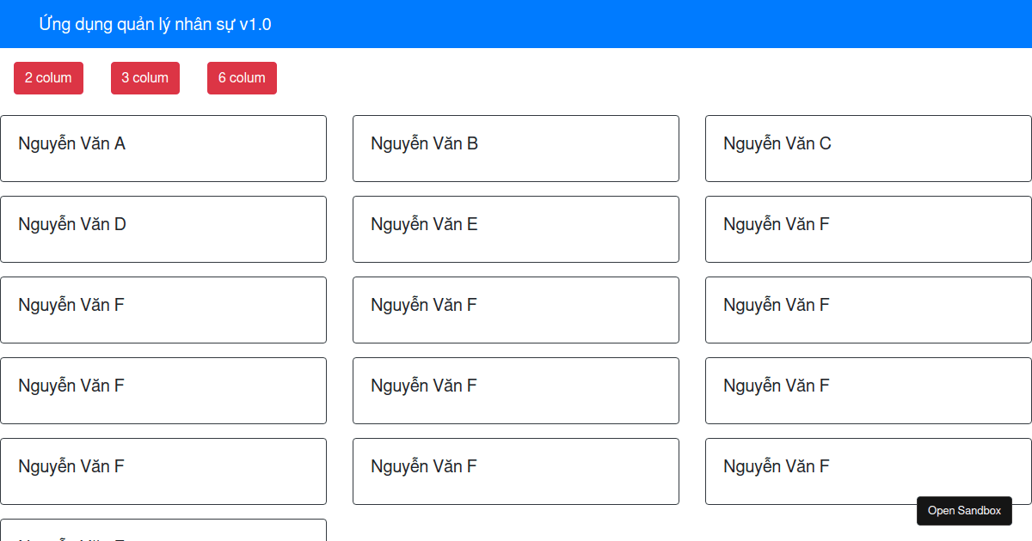
Task: Open the Nguyễn Văn B employee card
Action: click(x=516, y=149)
